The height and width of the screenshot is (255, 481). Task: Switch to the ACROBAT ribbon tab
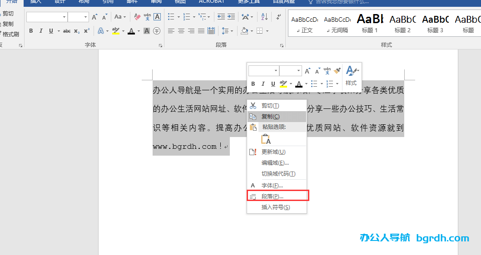(x=211, y=2)
